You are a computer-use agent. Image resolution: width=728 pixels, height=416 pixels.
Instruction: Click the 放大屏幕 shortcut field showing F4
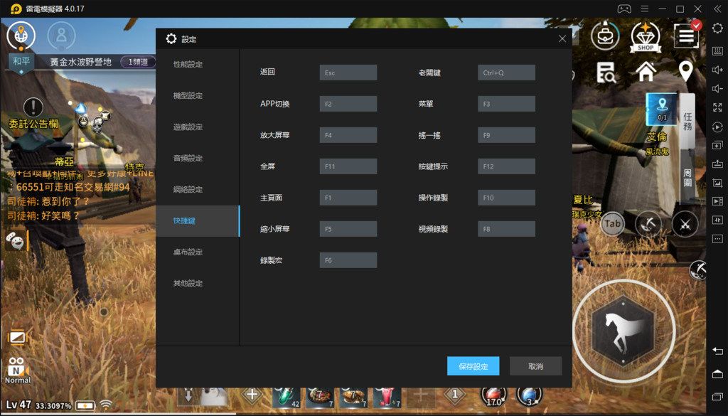coord(348,135)
